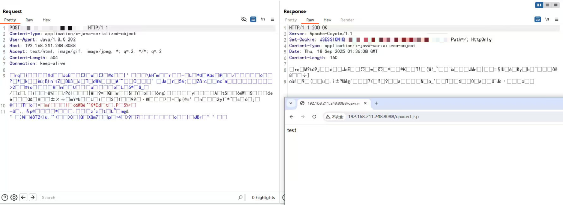
Task: Click the Request 'Accept' header line
Action: point(85,51)
